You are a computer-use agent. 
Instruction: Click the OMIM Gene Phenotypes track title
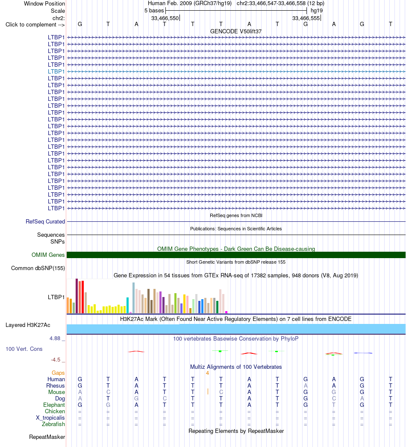[x=236, y=249]
